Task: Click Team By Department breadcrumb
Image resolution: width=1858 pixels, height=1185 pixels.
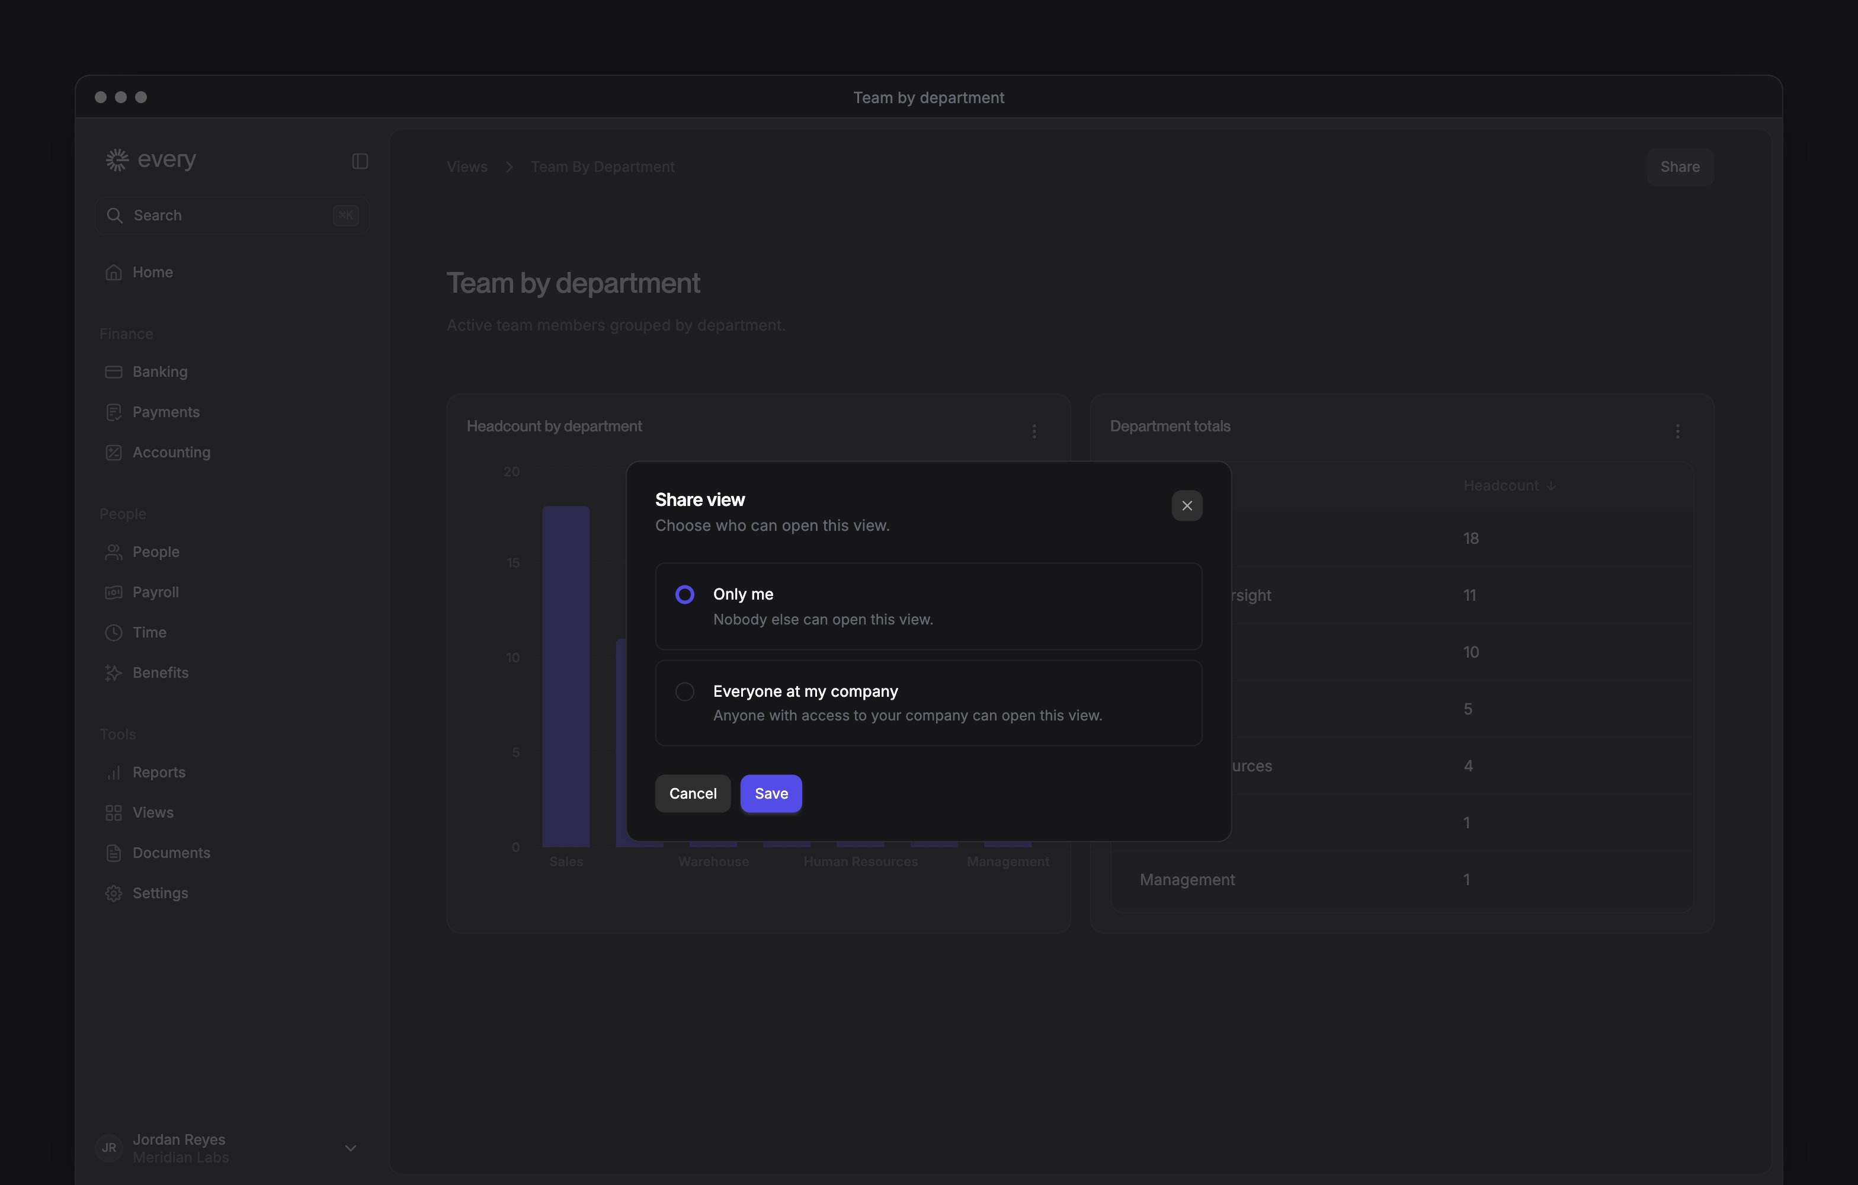Action: 602,166
